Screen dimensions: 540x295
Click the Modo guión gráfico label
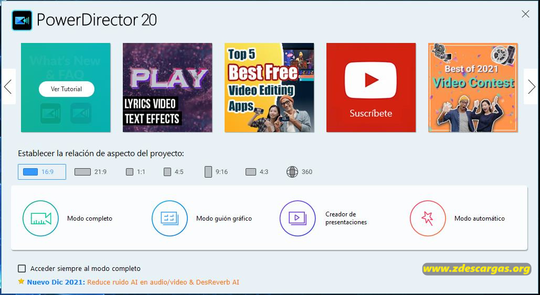(x=224, y=218)
